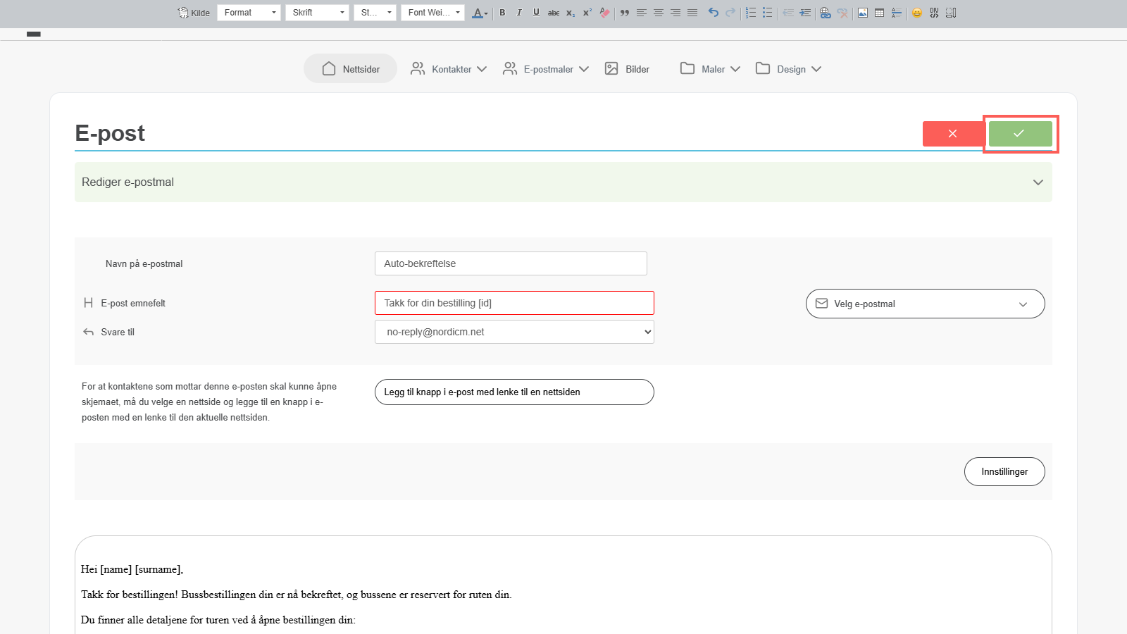The image size is (1127, 634).
Task: Justify text alignment
Action: click(692, 13)
